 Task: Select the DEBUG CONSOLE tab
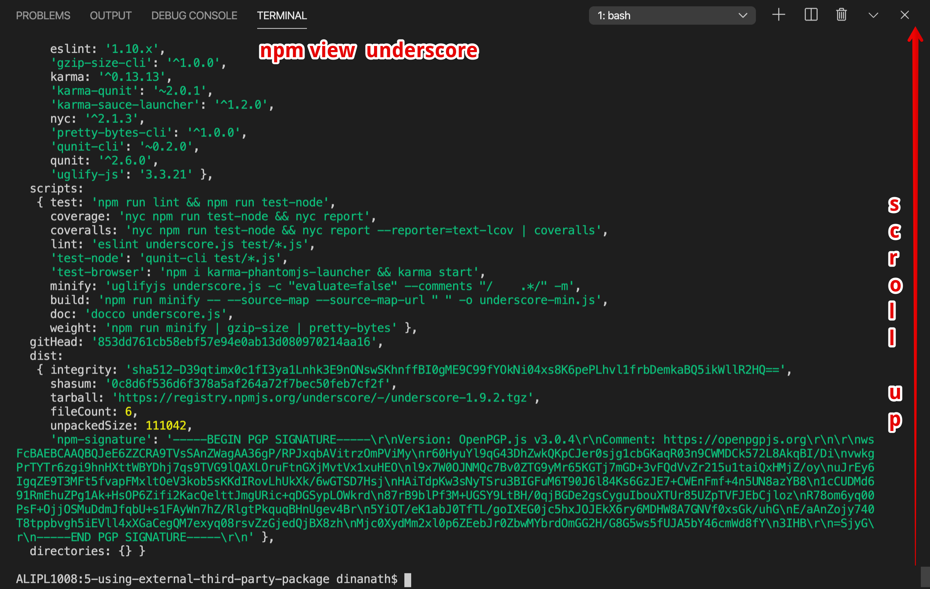194,15
